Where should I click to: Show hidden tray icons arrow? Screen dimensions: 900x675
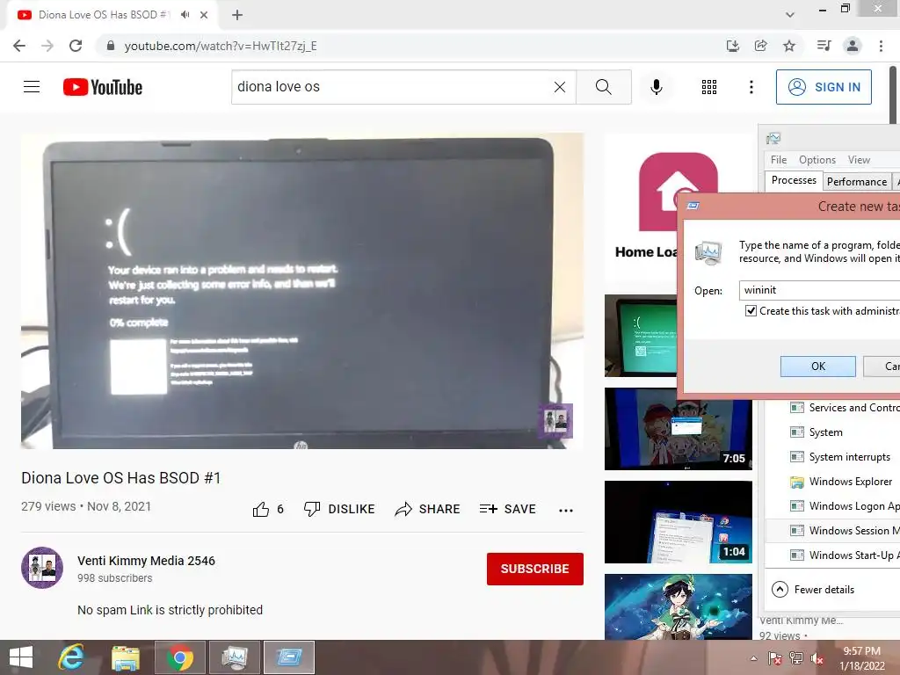pyautogui.click(x=753, y=658)
